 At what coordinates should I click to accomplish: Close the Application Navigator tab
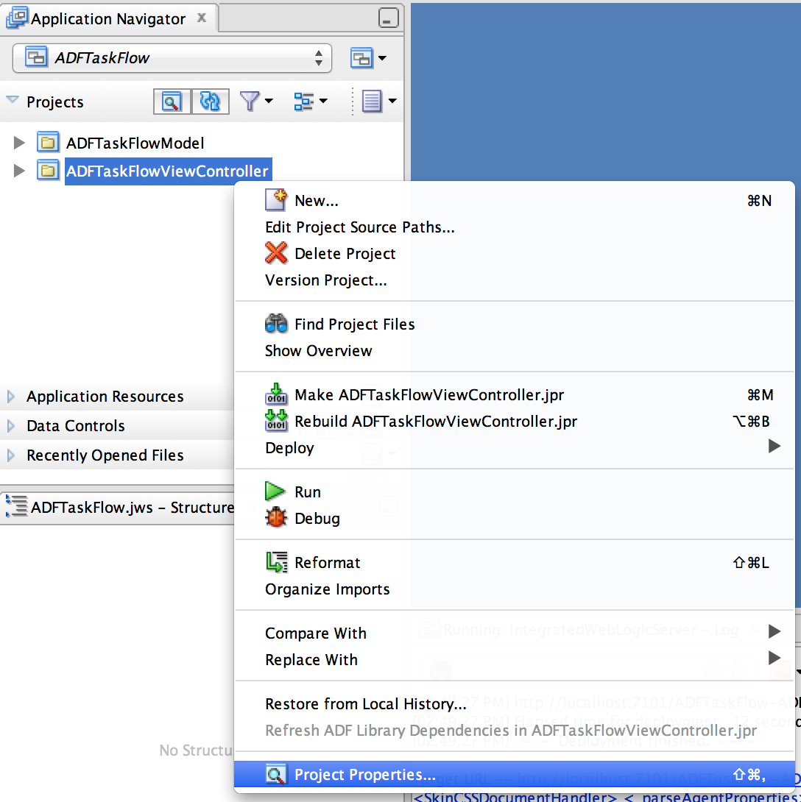point(202,18)
